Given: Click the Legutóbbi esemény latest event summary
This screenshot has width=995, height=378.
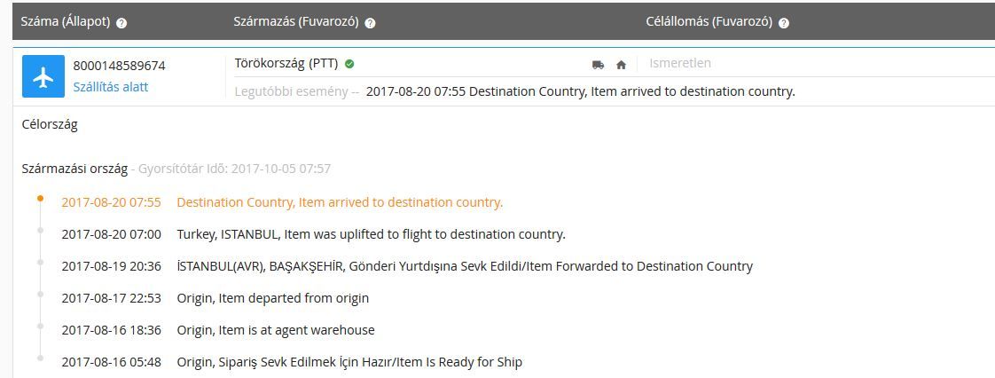Looking at the screenshot, I should point(514,91).
